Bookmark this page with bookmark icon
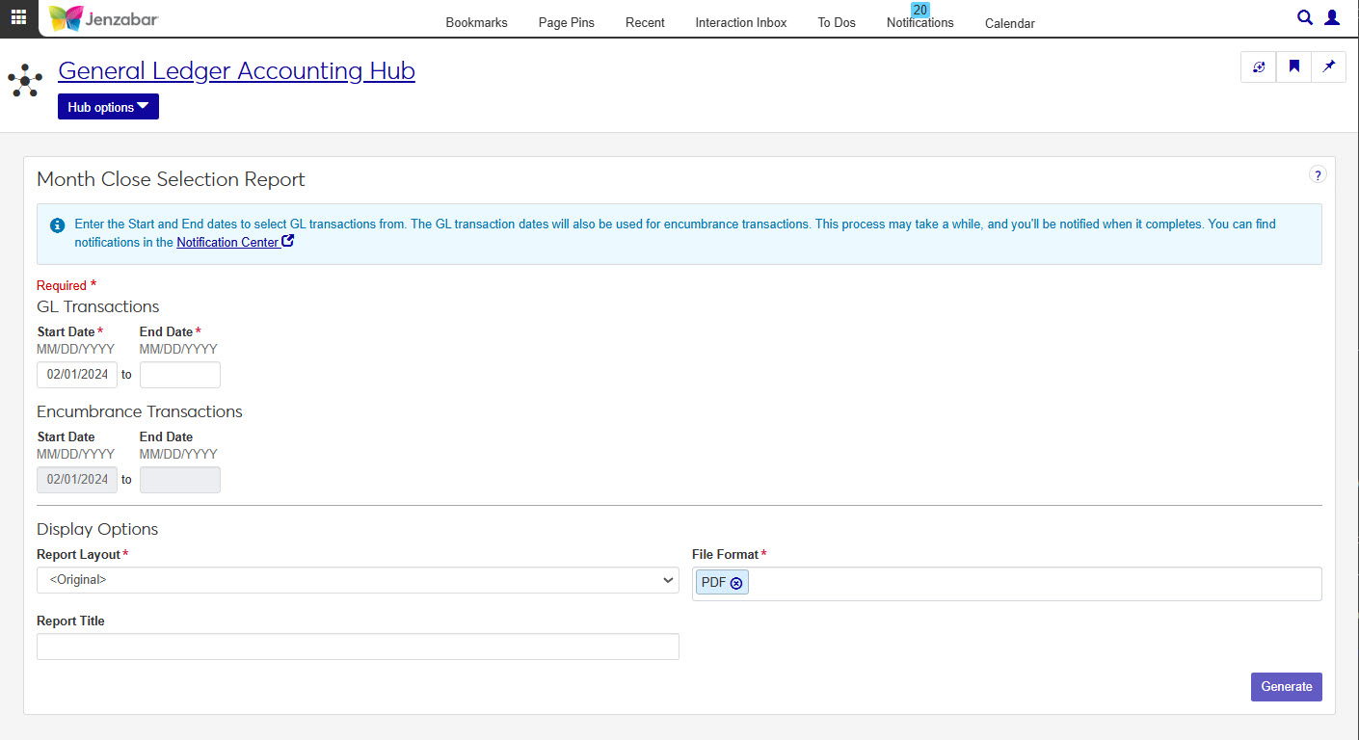Screen dimensions: 1359x740 tap(1293, 66)
